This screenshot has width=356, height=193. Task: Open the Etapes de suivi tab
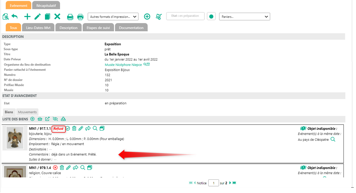pyautogui.click(x=98, y=28)
